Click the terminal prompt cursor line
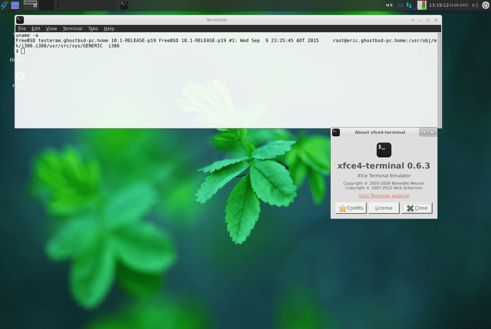This screenshot has height=329, width=491. click(x=20, y=51)
